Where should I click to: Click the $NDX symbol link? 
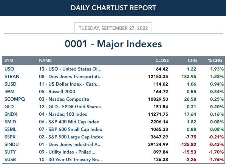11,114
